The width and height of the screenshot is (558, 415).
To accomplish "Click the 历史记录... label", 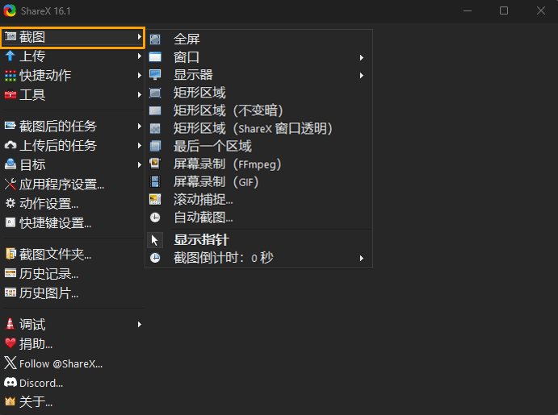I will [x=48, y=274].
